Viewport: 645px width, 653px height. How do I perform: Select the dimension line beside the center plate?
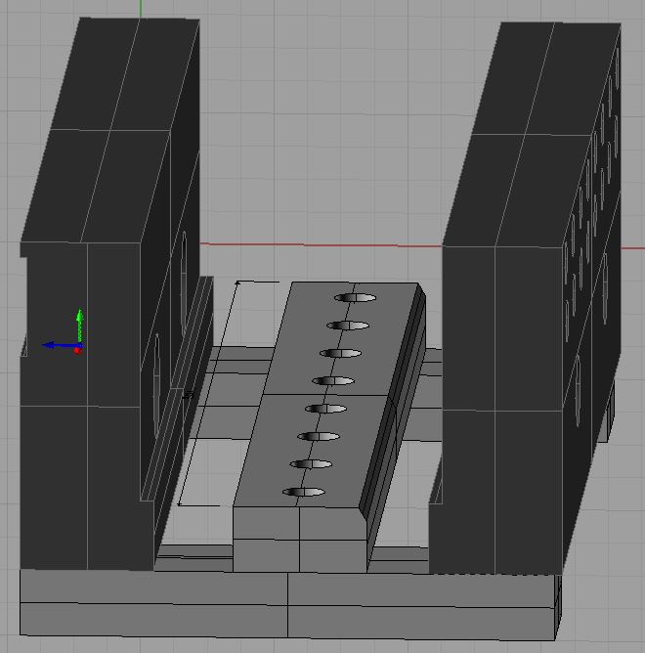(208, 393)
